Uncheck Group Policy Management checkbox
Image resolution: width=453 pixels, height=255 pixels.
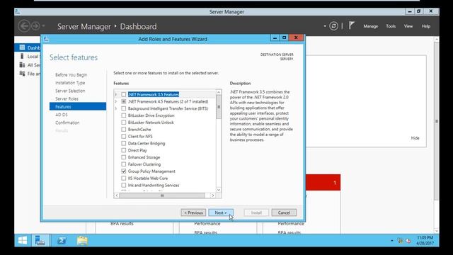point(124,171)
